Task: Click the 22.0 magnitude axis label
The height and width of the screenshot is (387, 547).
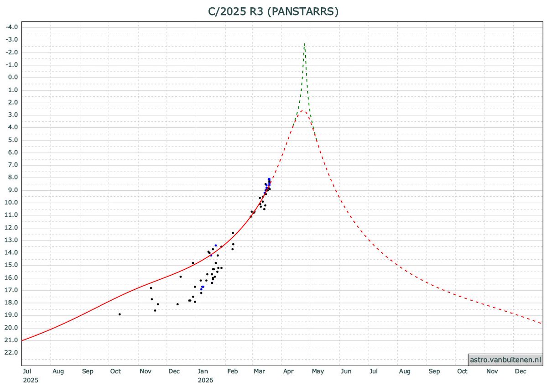Action: [x=11, y=352]
